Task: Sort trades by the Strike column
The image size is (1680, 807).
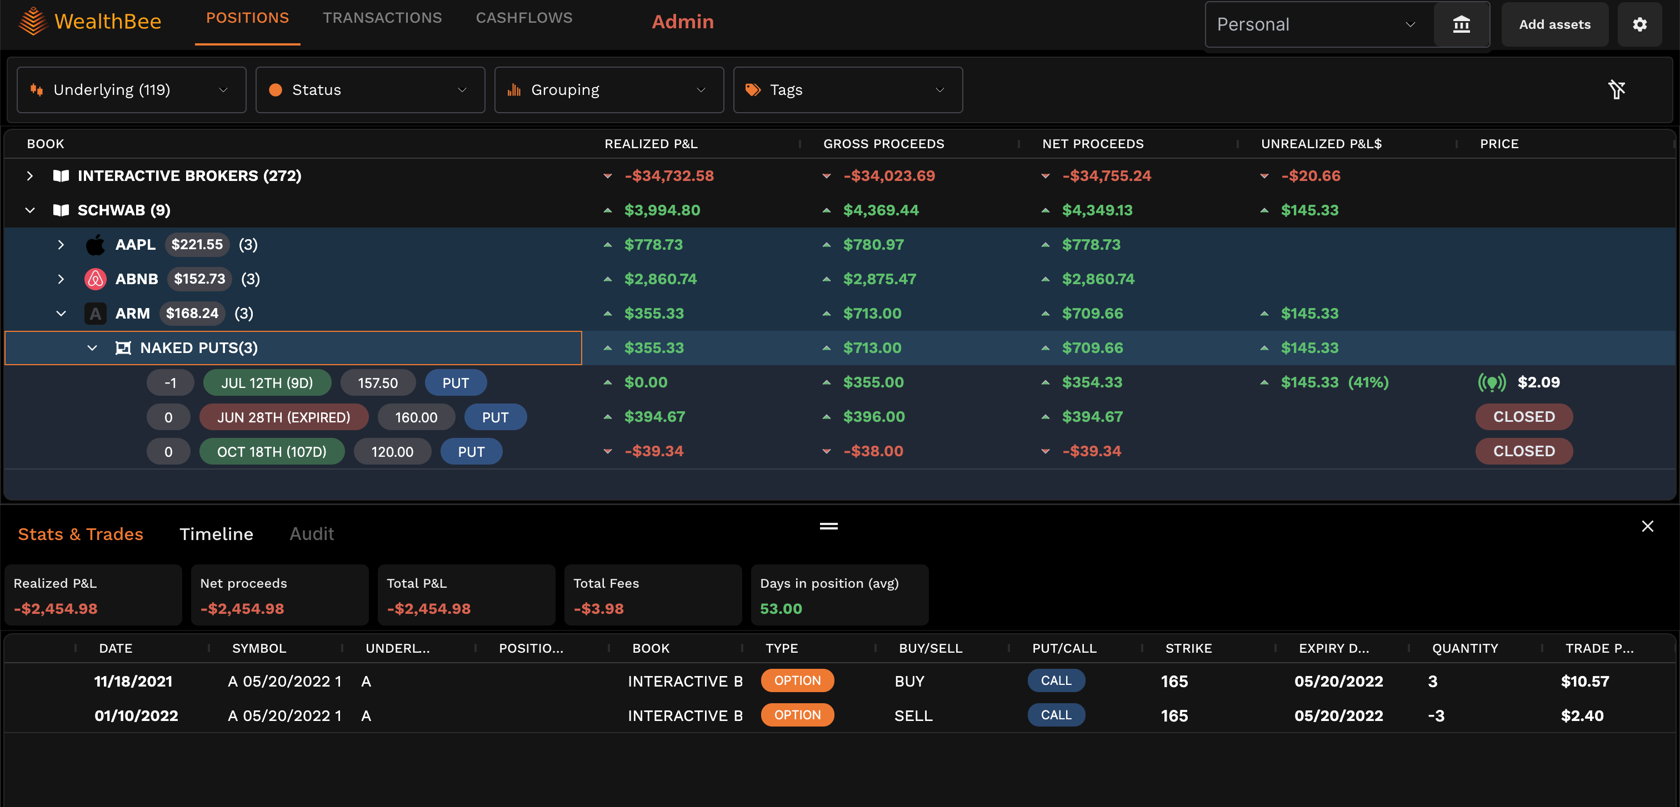Action: pos(1188,648)
